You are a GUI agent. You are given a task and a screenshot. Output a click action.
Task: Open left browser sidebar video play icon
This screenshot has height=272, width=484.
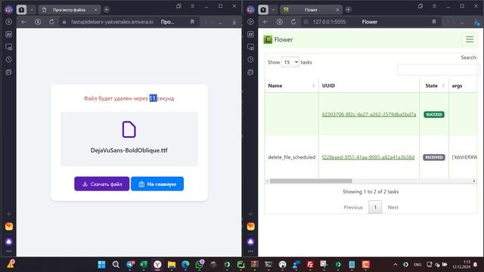[x=8, y=22]
